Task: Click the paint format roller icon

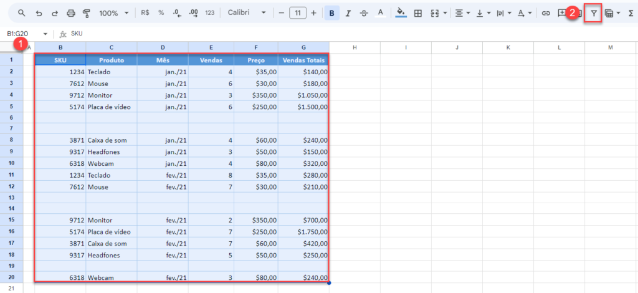Action: pyautogui.click(x=87, y=13)
